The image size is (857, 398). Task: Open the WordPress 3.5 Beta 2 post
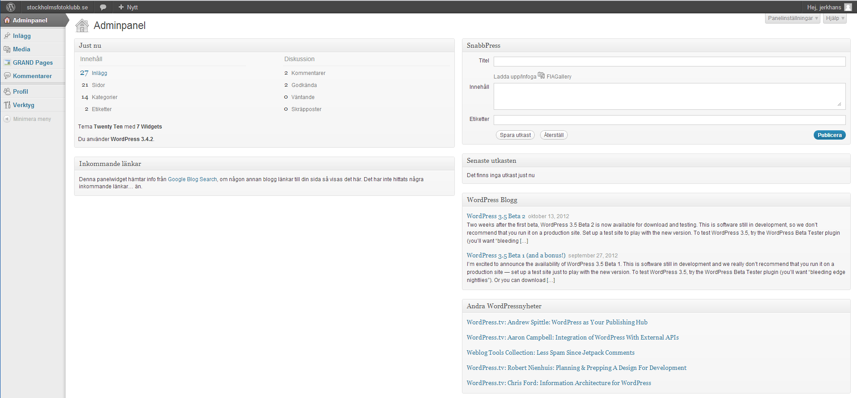(496, 216)
